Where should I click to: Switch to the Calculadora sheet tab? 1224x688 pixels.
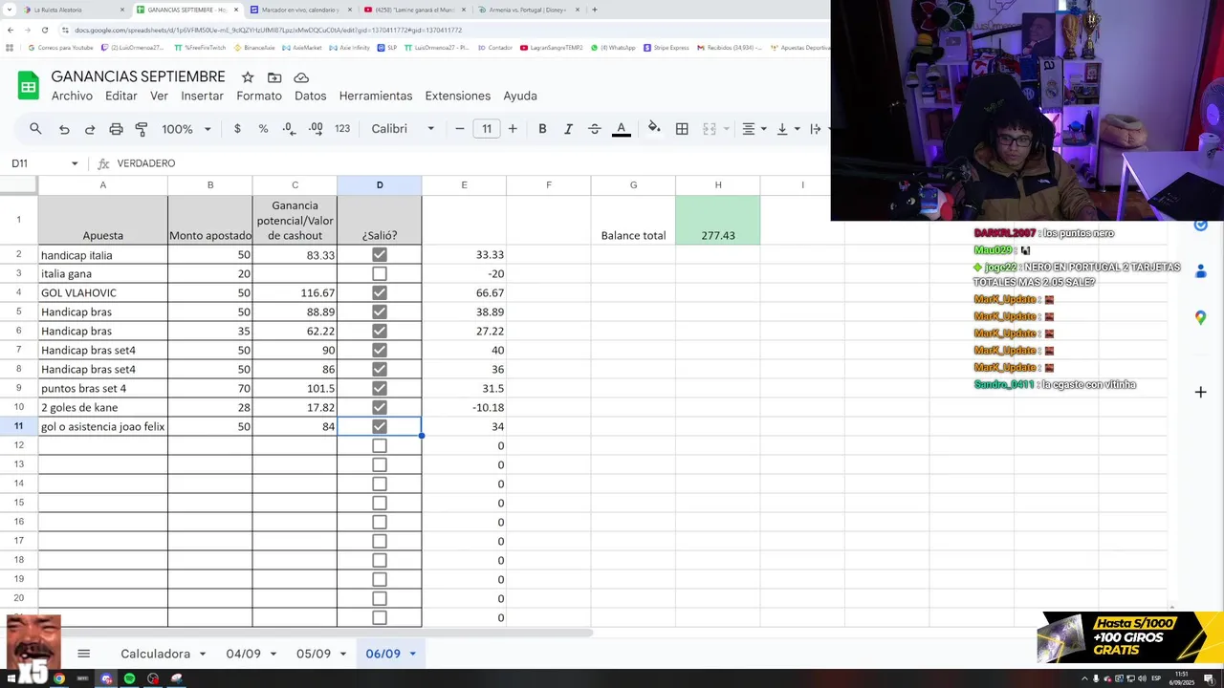pos(155,654)
